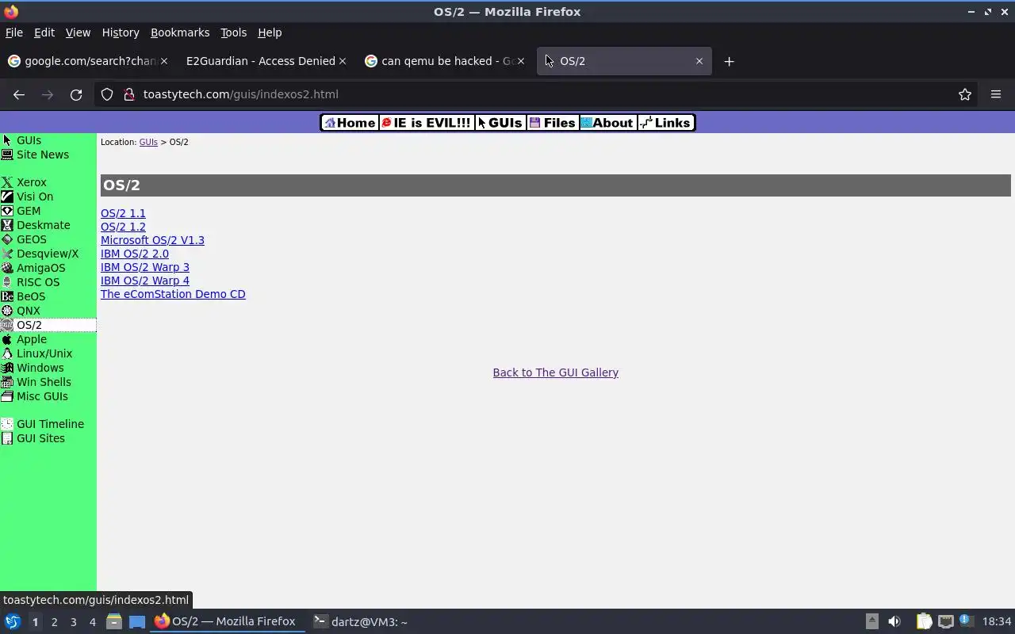Click the GUI Timeline clock icon

[x=7, y=424]
